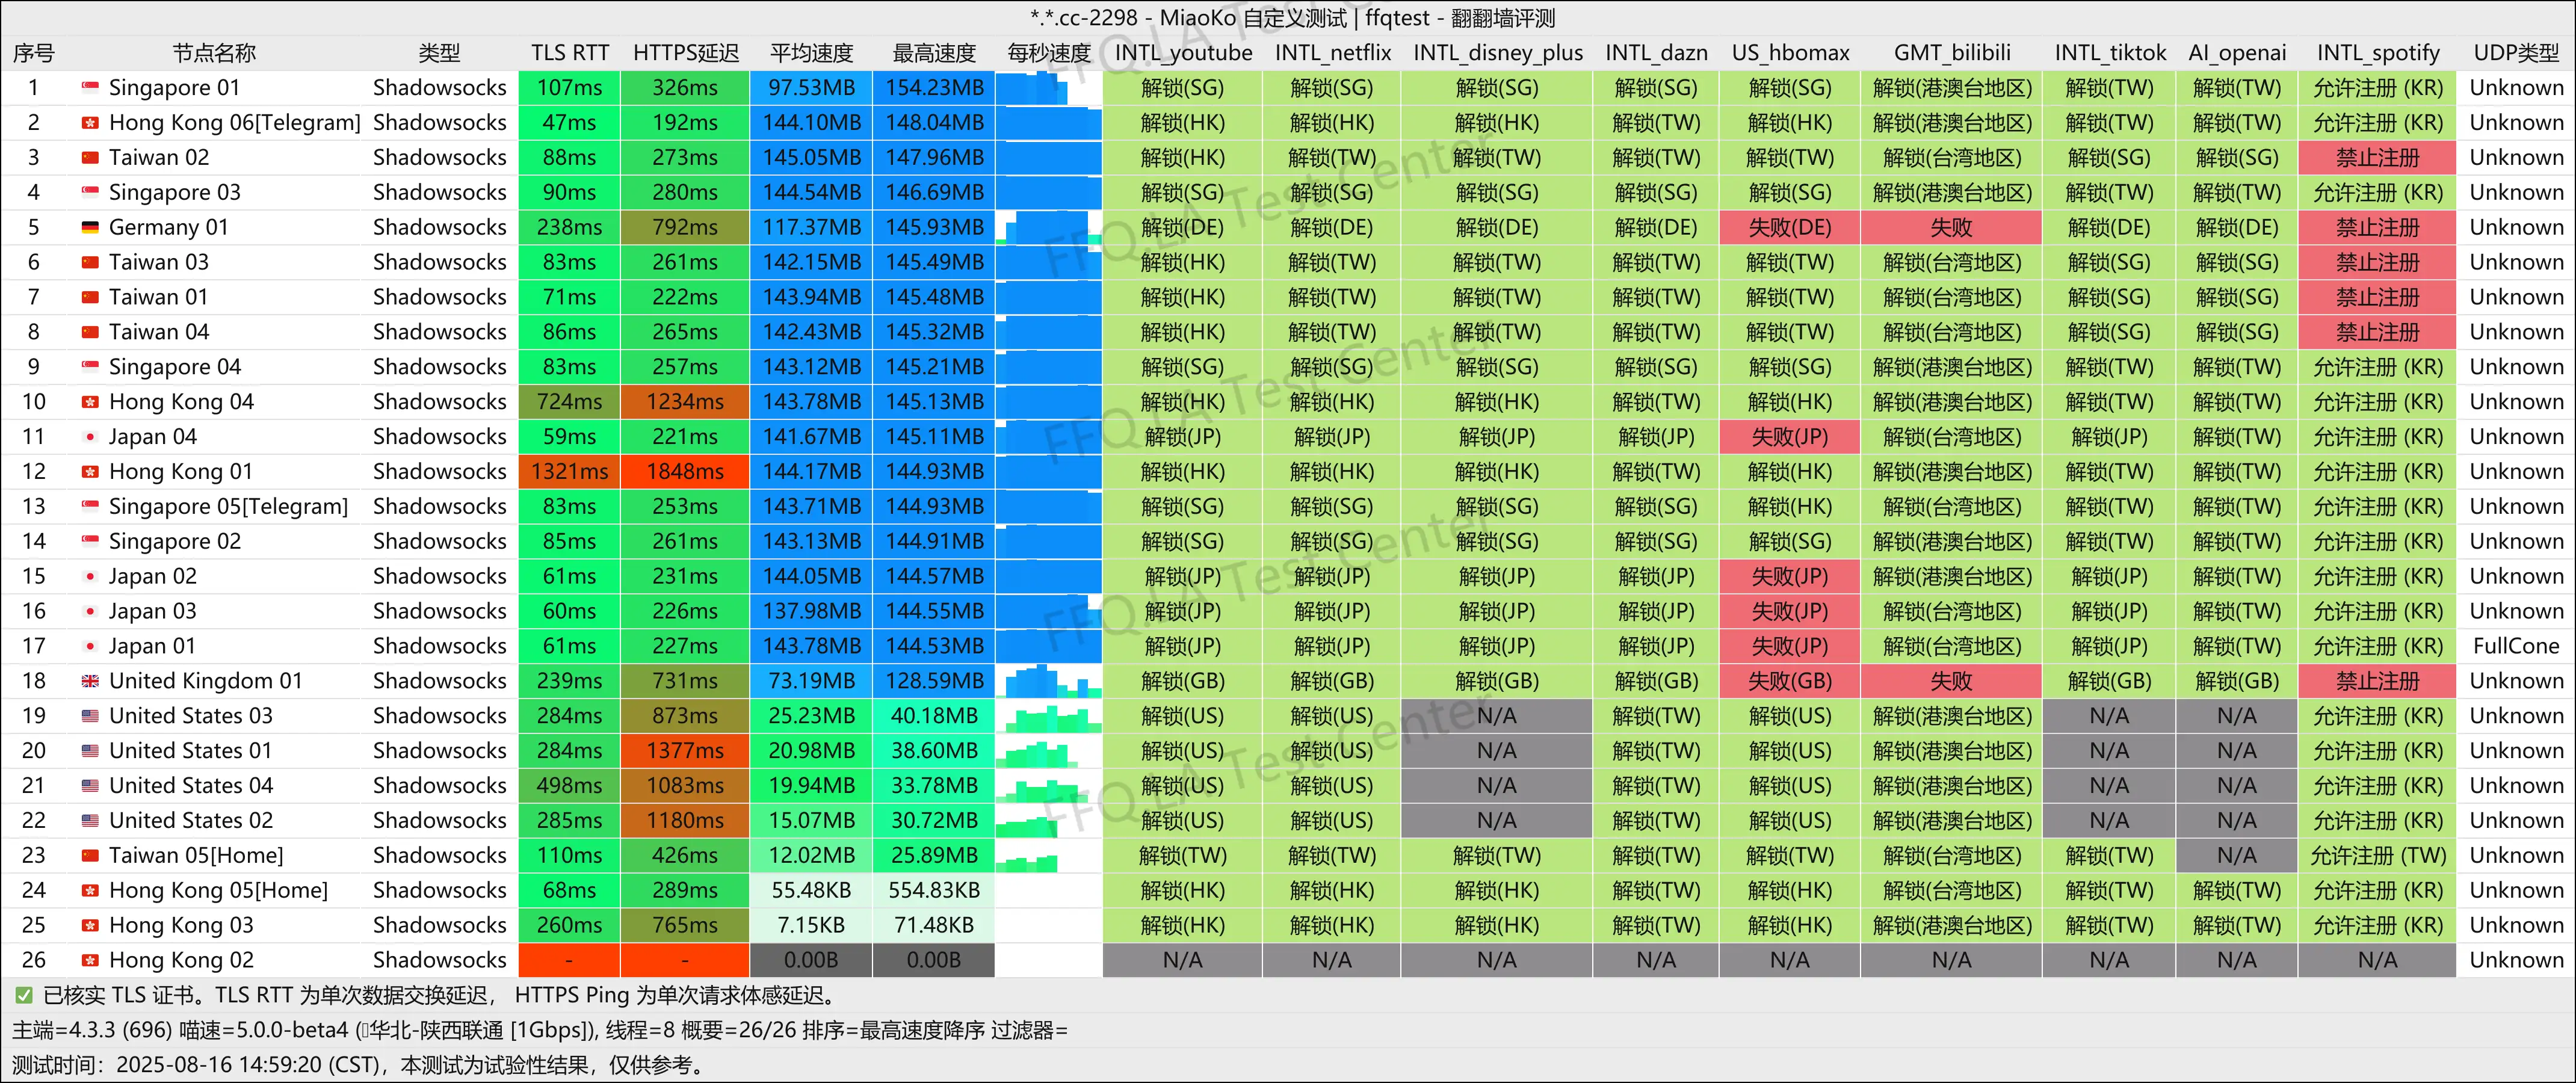Click the speed graph for United States 03
Image resolution: width=2576 pixels, height=1083 pixels.
click(x=1048, y=716)
